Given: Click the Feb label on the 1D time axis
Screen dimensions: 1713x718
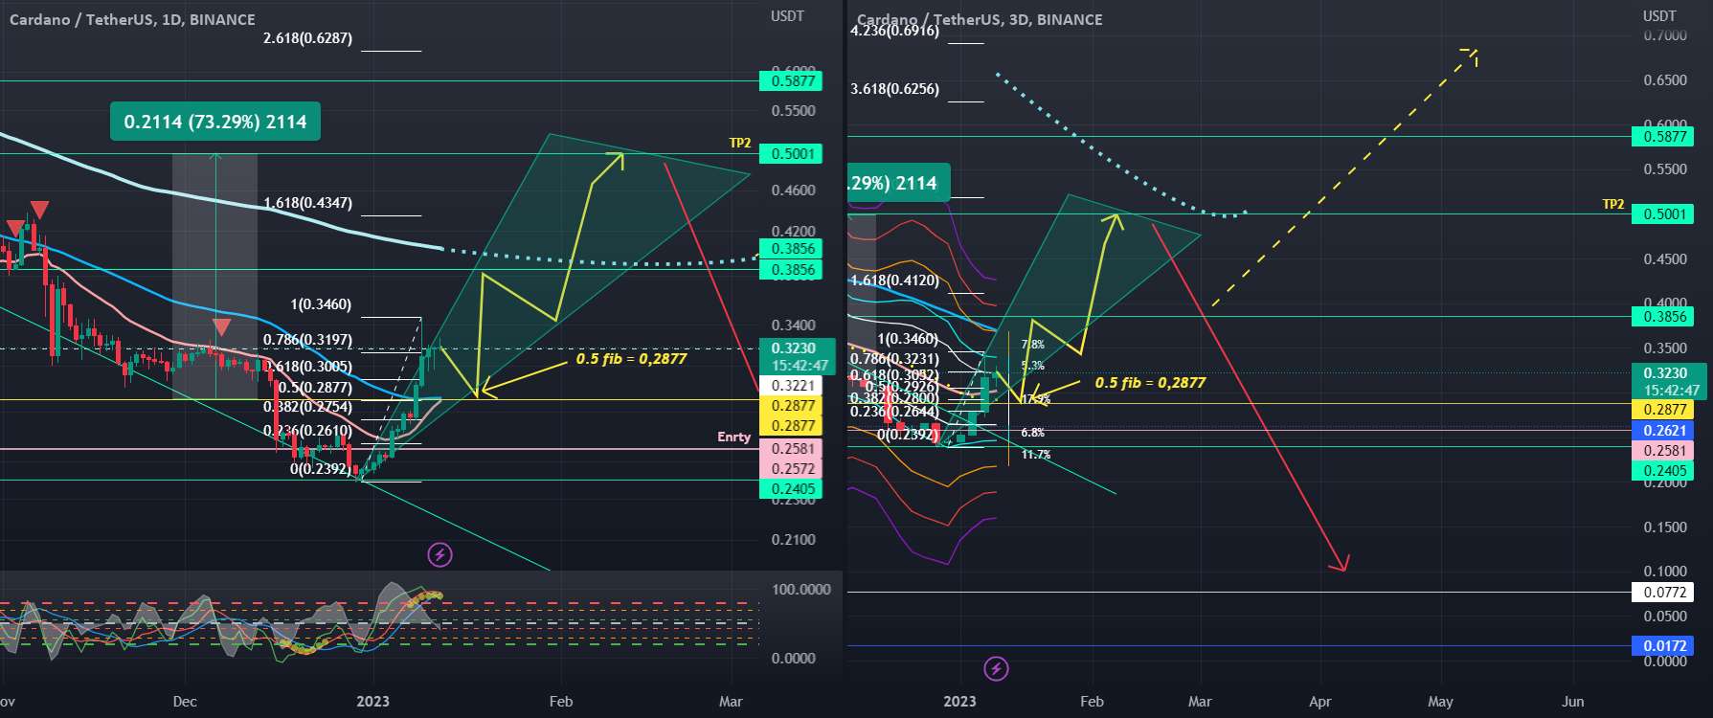Looking at the screenshot, I should [561, 701].
